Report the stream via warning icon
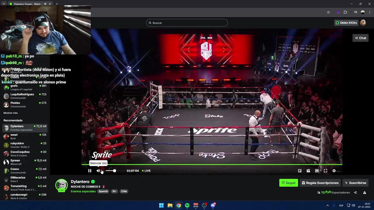374x210 pixels. click(365, 192)
